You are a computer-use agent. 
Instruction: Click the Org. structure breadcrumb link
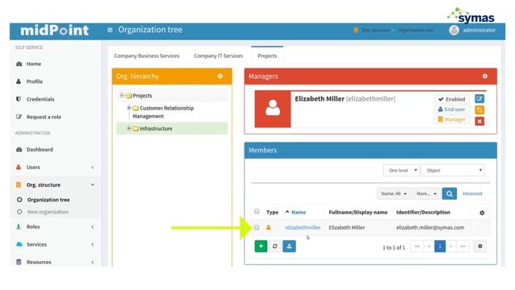(376, 31)
